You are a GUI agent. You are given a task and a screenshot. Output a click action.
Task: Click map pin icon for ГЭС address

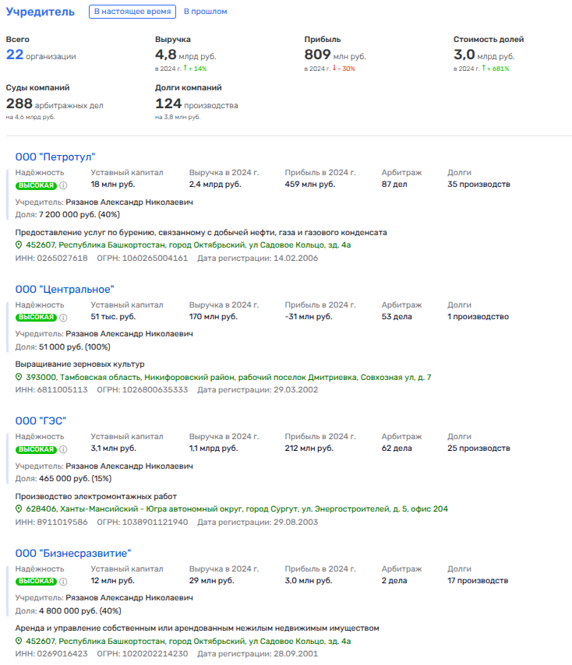[19, 509]
